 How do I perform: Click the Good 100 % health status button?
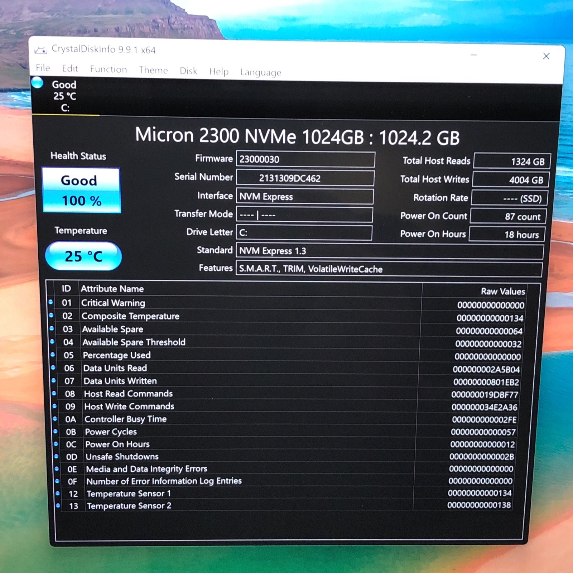(x=81, y=190)
